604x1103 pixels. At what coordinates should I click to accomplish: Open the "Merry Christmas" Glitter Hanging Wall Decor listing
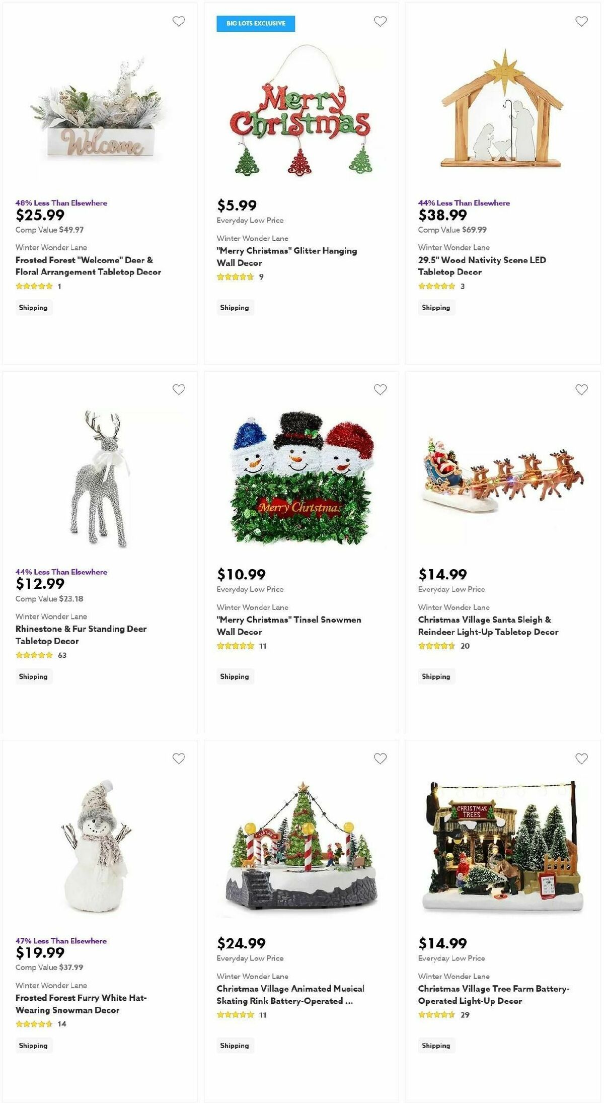(286, 256)
